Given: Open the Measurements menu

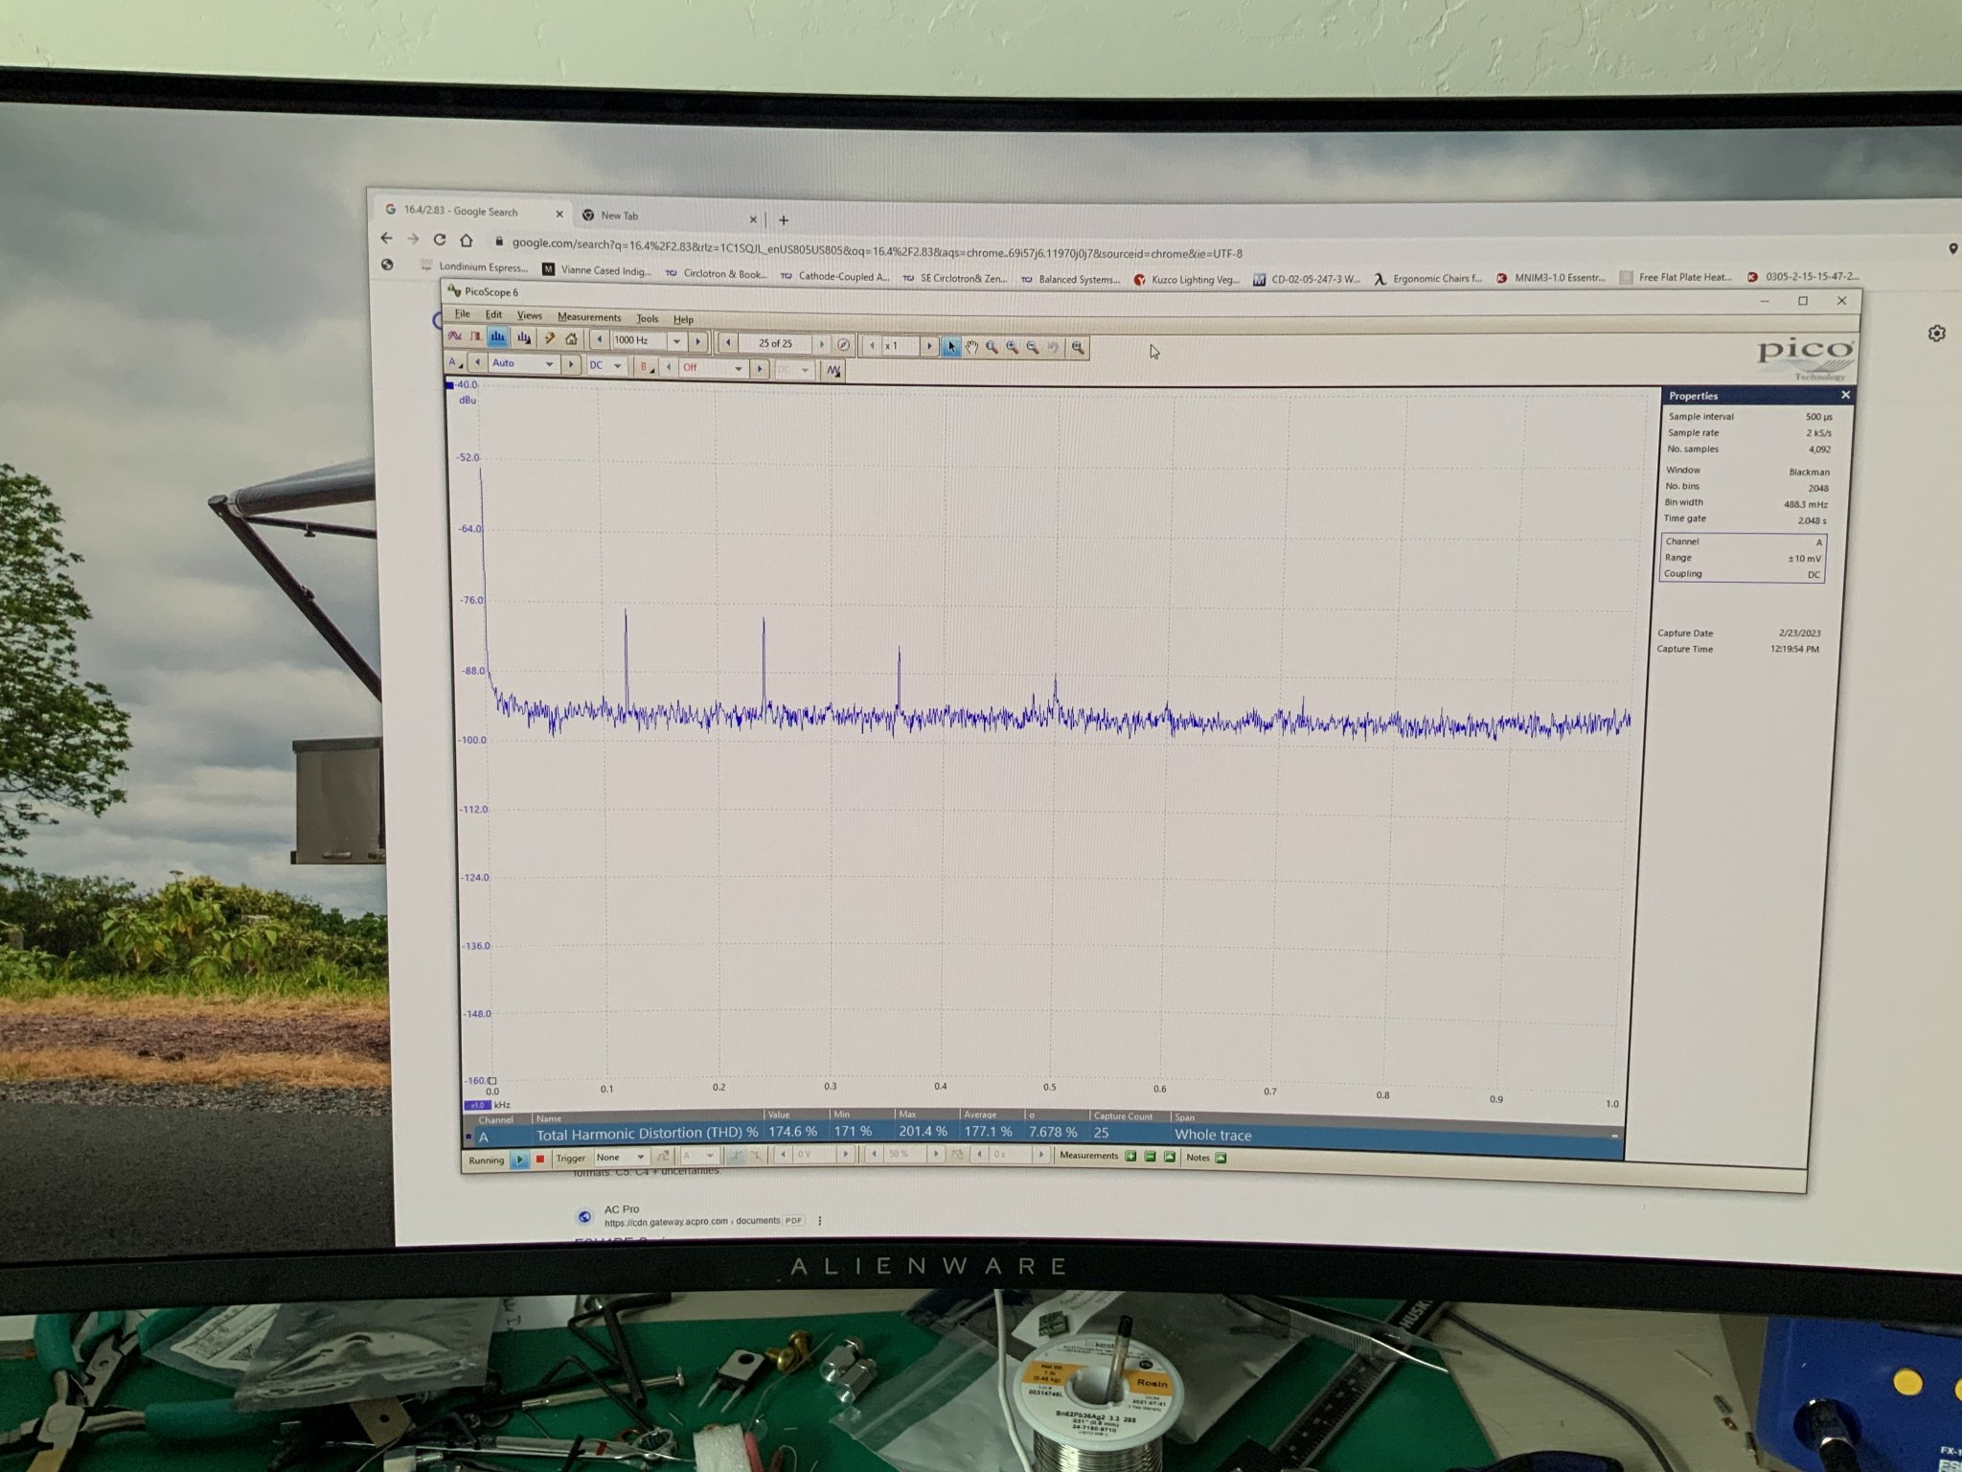Looking at the screenshot, I should (589, 317).
